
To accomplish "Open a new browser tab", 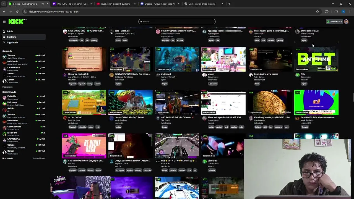I will click(x=229, y=4).
